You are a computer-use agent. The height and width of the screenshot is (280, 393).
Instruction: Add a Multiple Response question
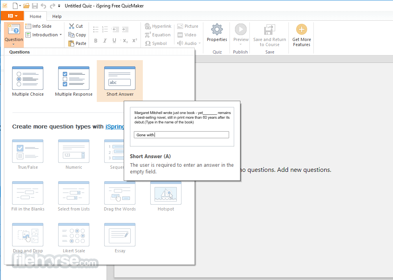(74, 81)
